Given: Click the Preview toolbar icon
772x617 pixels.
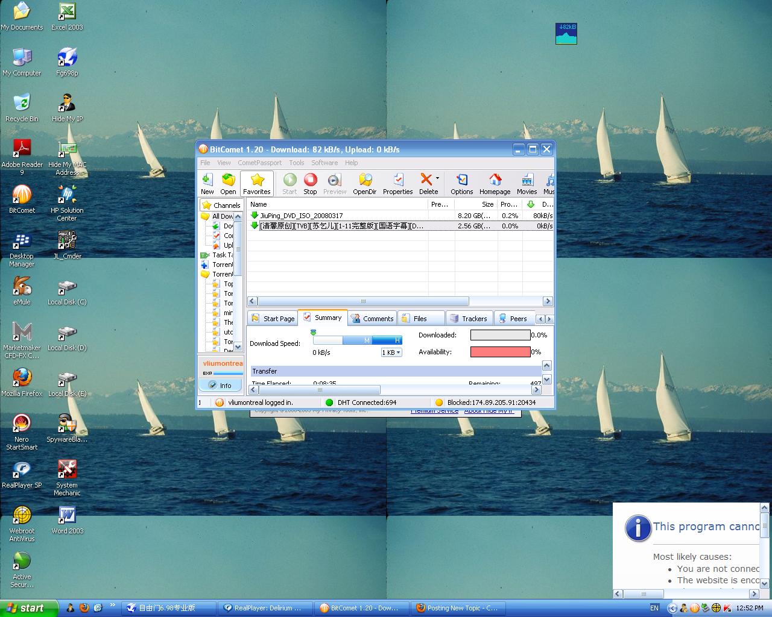Looking at the screenshot, I should click(x=335, y=184).
